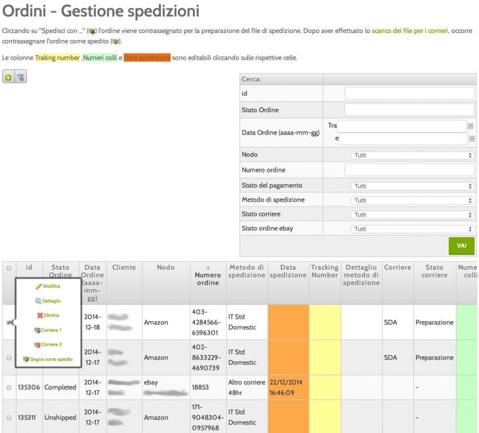This screenshot has width=479, height=433.
Task: Open the Stato del pagamento dropdown
Action: point(413,186)
